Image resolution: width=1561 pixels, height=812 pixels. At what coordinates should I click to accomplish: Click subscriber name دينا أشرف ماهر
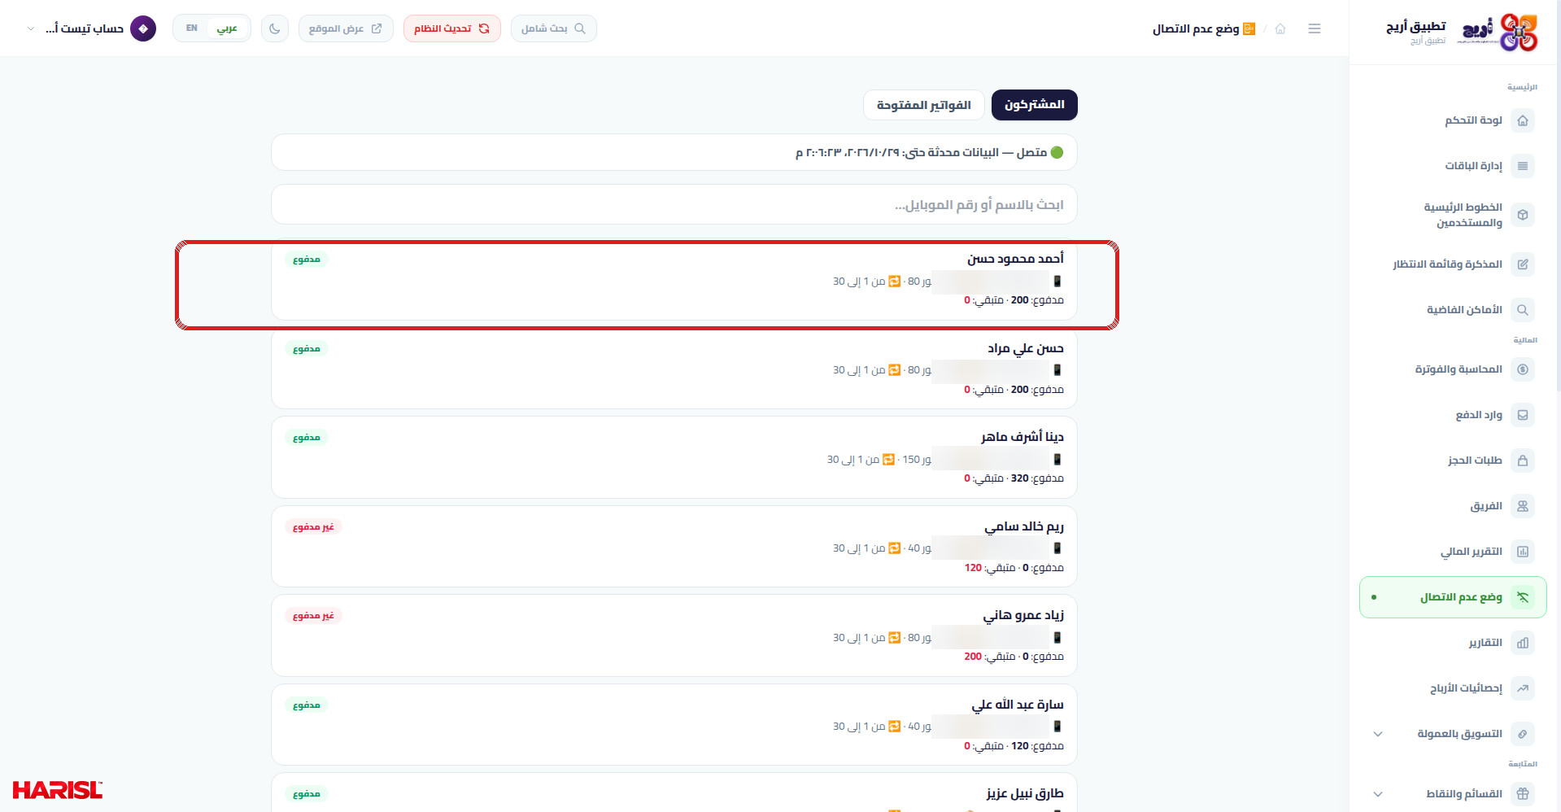[1022, 437]
